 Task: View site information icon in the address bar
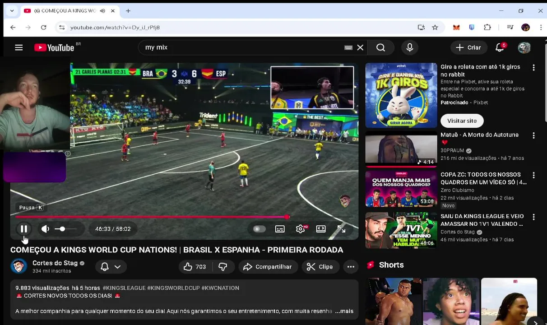click(x=62, y=28)
